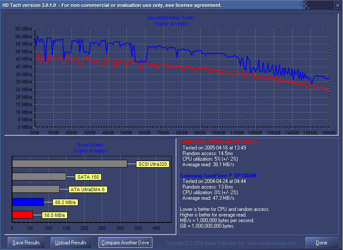Viewport: 343px width, 250px height.
Task: Click the SCSI Ultra320 label
Action: (x=153, y=164)
